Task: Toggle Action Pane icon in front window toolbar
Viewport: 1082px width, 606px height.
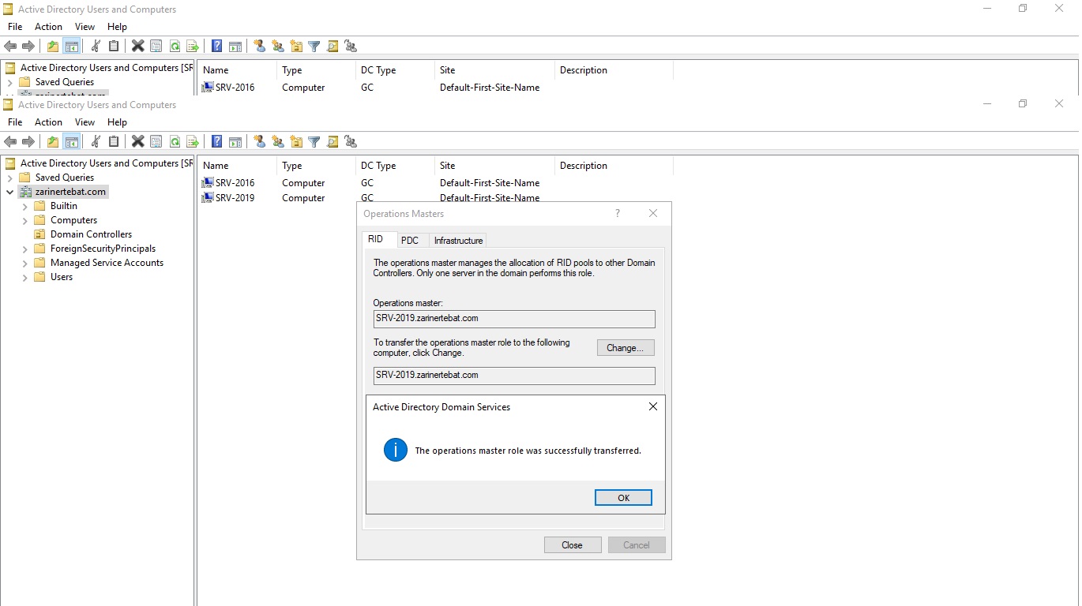Action: pyautogui.click(x=235, y=142)
